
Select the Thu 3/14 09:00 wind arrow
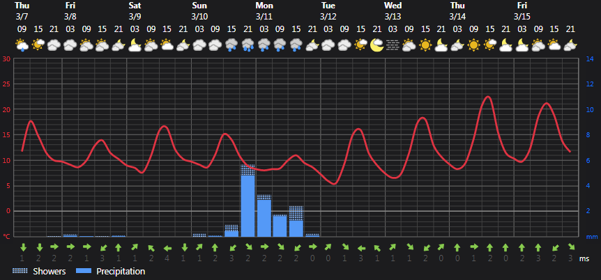click(473, 247)
